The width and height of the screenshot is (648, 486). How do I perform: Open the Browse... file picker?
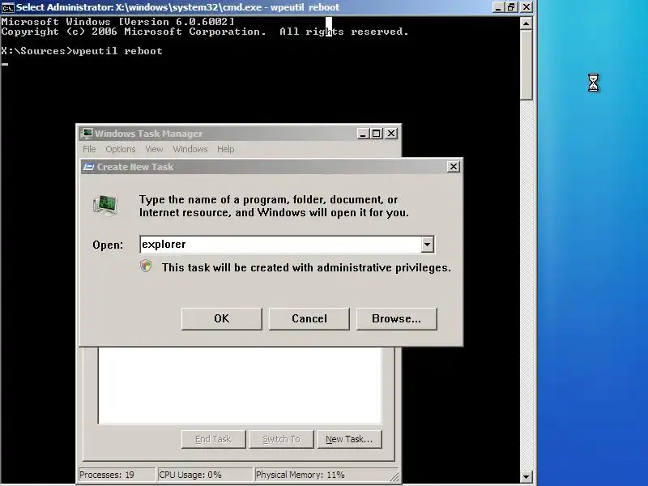396,318
